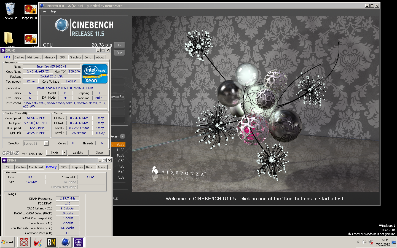
Task: Switch to CPU tab in lower CPU-Z window
Action: click(x=9, y=167)
